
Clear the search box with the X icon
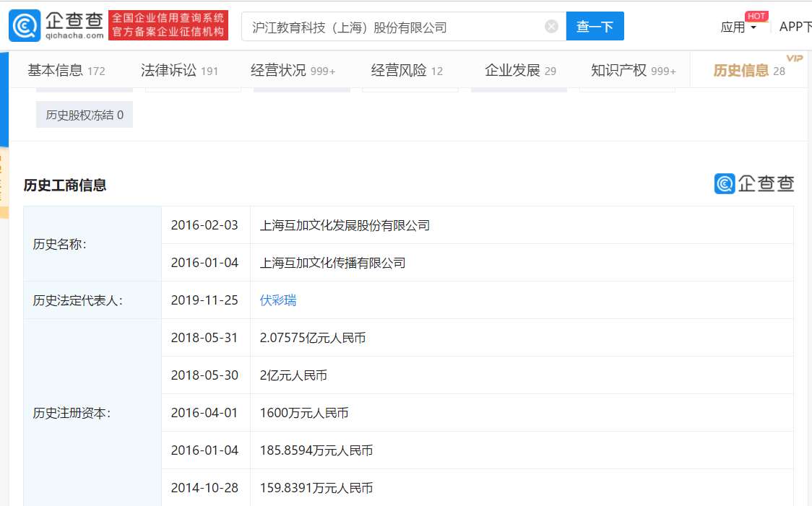click(551, 27)
